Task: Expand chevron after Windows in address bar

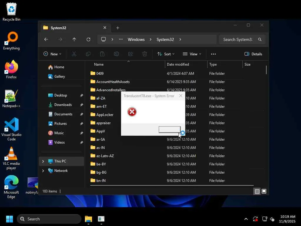Action: pos(150,39)
